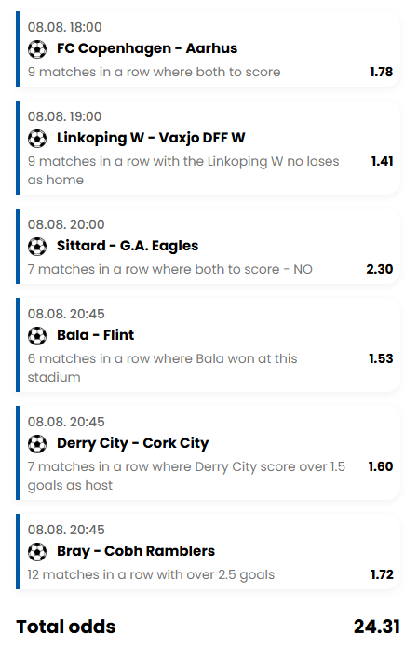Open the Bray - Cobh Ramblers match
Image resolution: width=418 pixels, height=647 pixels.
point(136,551)
